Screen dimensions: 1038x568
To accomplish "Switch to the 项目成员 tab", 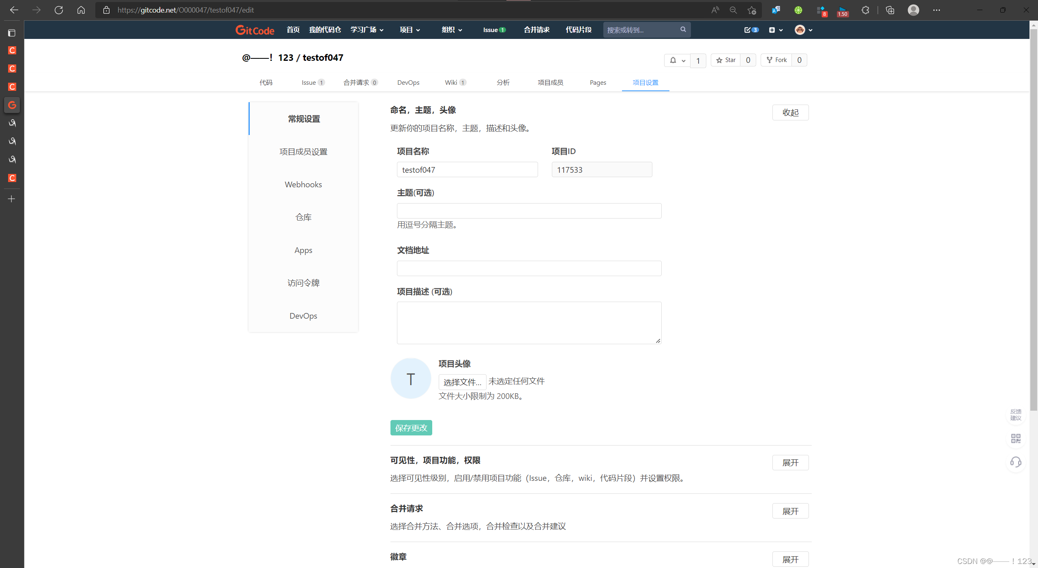I will [x=550, y=82].
